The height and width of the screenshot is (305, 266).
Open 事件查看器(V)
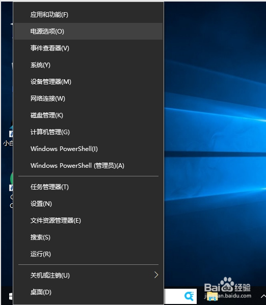[88, 48]
